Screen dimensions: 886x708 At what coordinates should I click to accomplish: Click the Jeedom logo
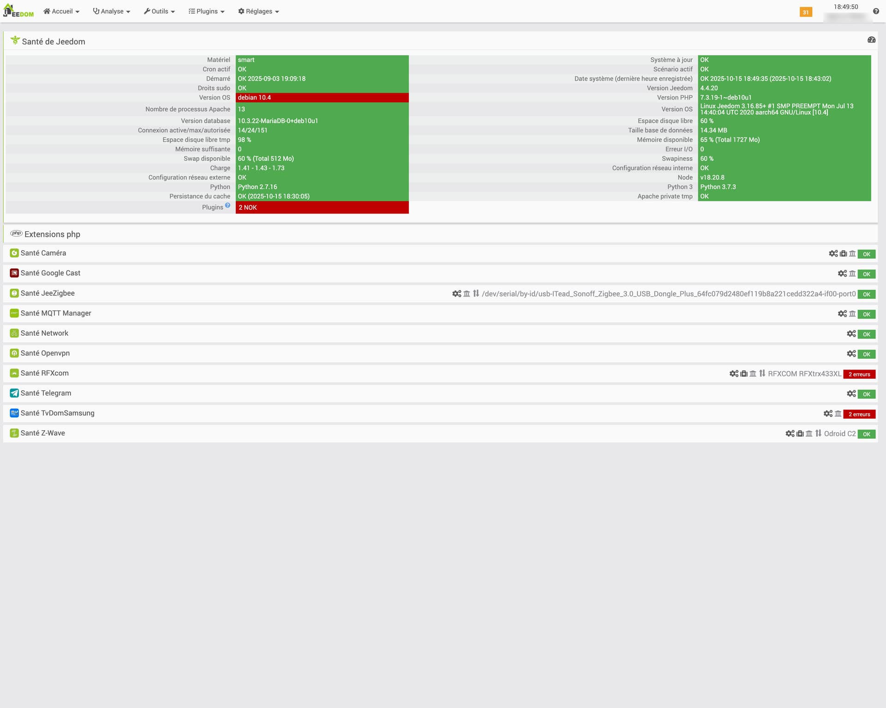(x=18, y=11)
